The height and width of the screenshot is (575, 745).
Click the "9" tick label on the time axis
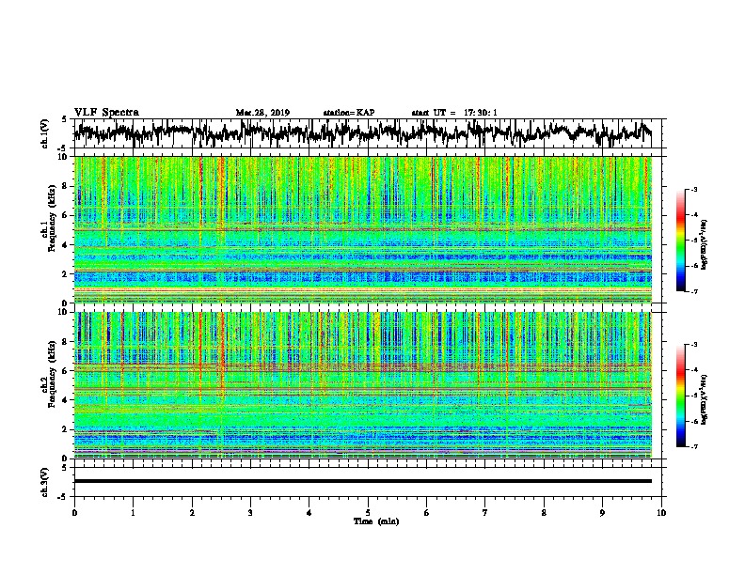(x=602, y=513)
